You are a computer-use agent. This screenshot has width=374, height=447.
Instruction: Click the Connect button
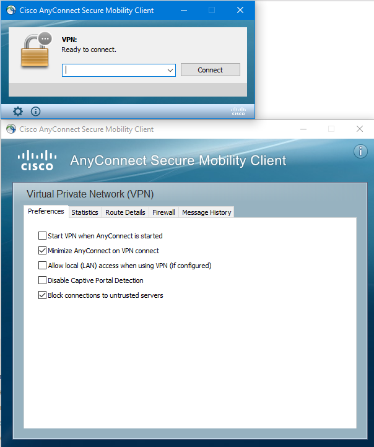[211, 70]
